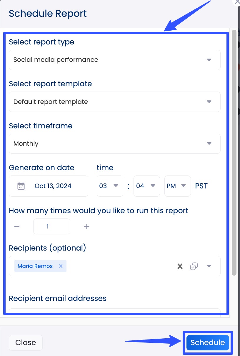Click the Schedule button

207,342
